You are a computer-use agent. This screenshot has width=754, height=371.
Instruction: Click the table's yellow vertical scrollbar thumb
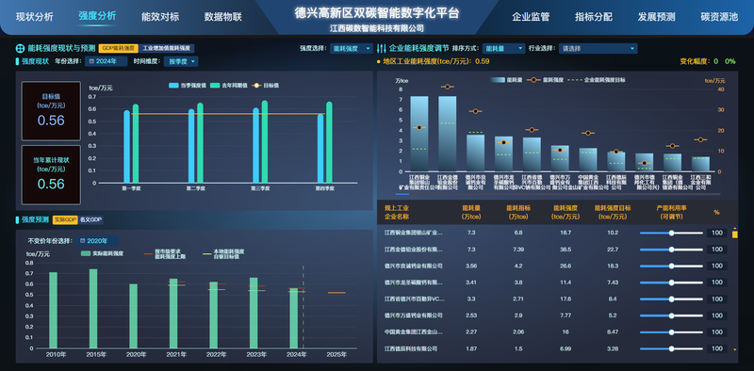(x=735, y=234)
